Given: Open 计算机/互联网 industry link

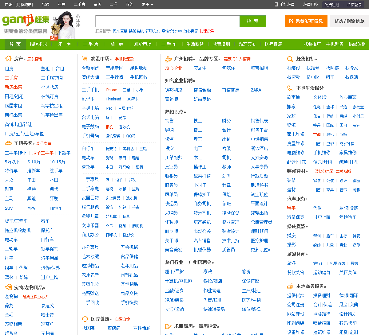Looking at the screenshot, I should [179, 281].
